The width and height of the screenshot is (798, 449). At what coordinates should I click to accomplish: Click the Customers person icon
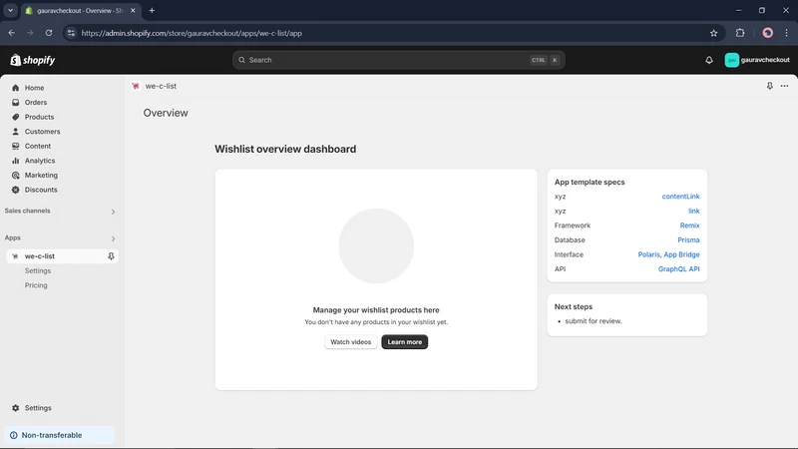click(x=16, y=132)
